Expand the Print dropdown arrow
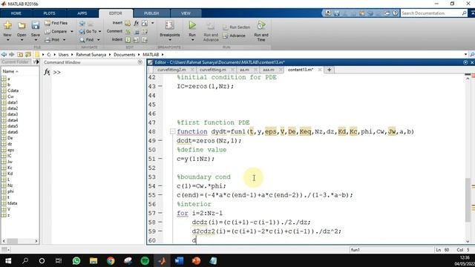This screenshot has width=475, height=267. tap(65, 39)
